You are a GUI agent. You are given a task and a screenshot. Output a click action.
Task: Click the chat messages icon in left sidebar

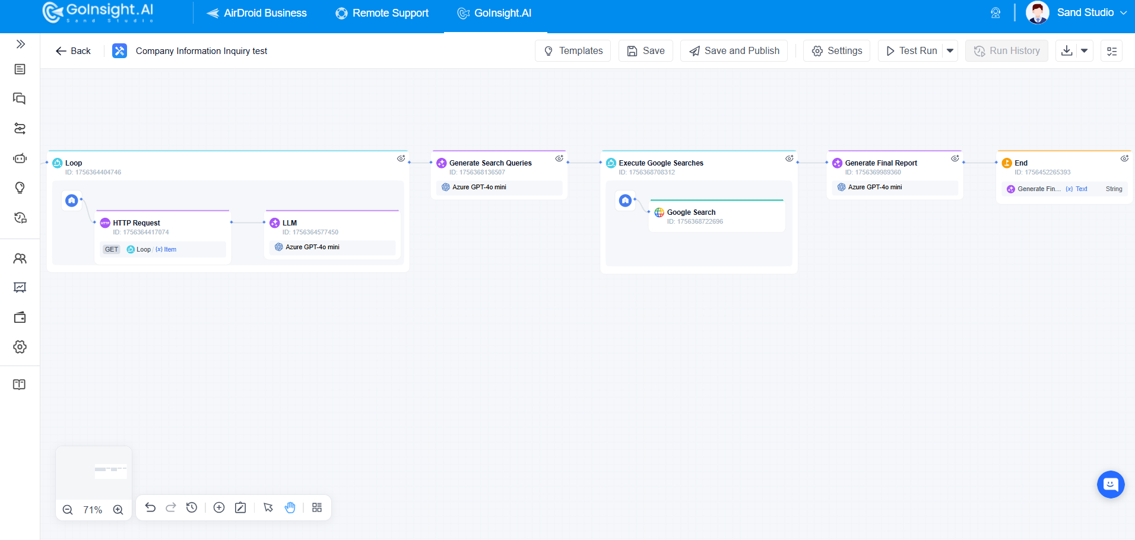20,99
